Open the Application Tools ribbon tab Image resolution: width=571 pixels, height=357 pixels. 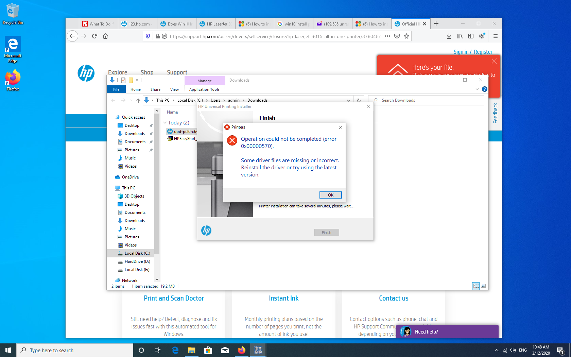pos(204,89)
